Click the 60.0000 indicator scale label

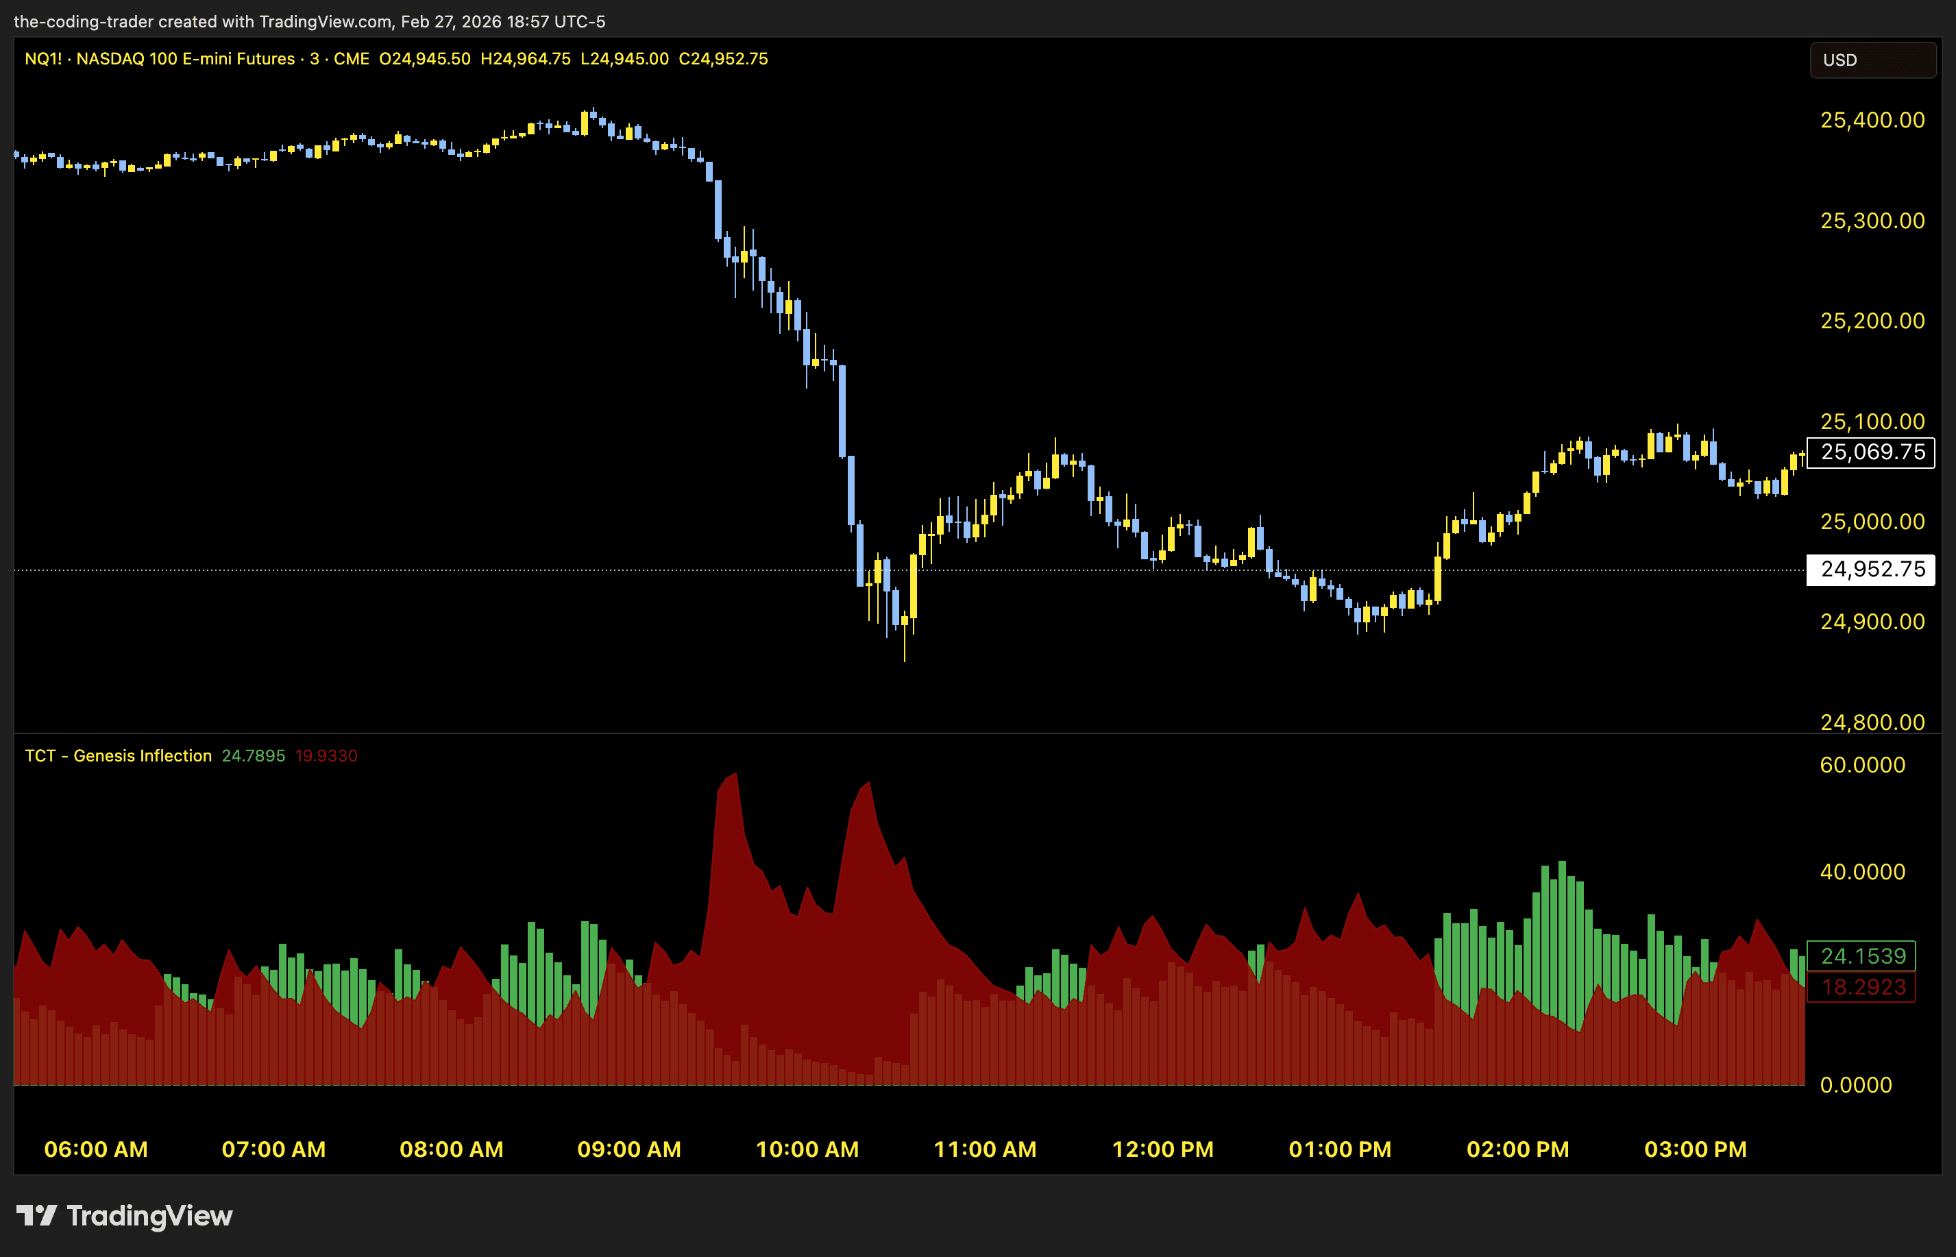(1862, 765)
